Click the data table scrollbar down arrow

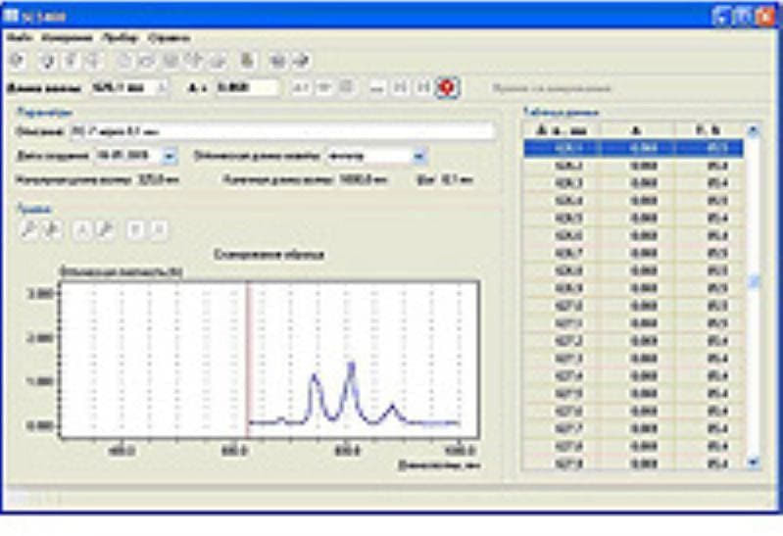point(753,463)
